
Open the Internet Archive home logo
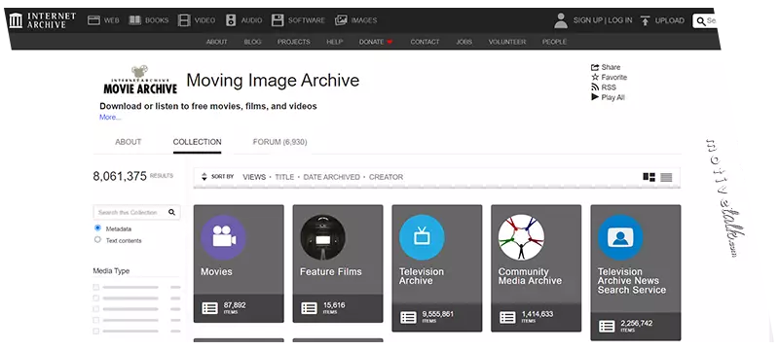coord(43,20)
